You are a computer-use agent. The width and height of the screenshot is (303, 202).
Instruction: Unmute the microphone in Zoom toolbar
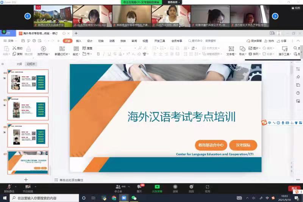[x=8, y=187]
